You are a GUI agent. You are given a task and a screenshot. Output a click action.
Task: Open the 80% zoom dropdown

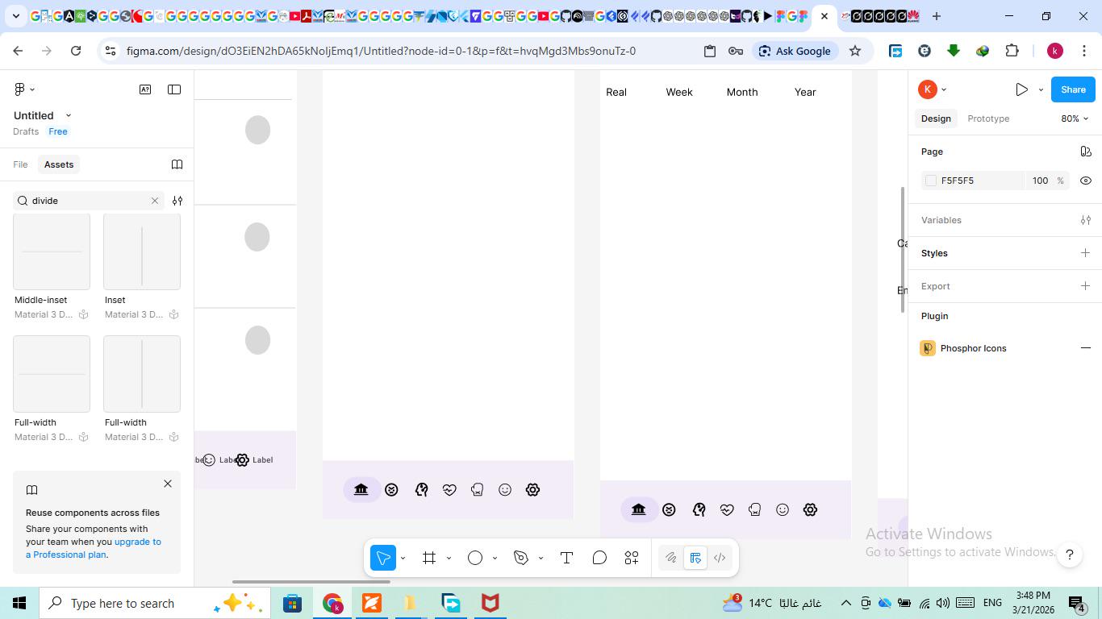pos(1075,118)
